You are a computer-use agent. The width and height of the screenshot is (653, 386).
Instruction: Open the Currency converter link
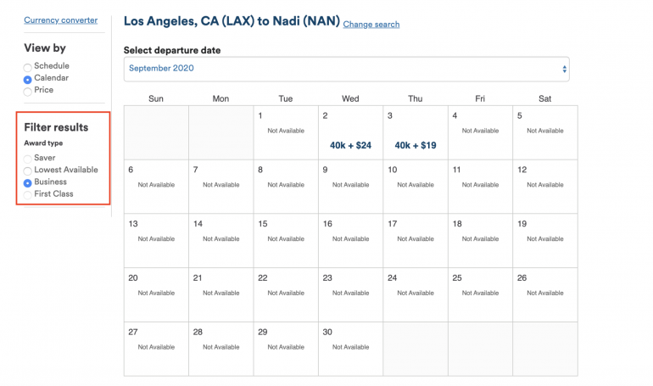(60, 20)
